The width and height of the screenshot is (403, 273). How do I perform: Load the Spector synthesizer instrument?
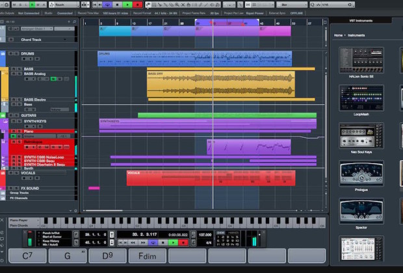(361, 211)
